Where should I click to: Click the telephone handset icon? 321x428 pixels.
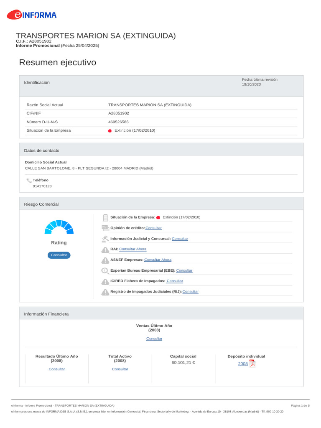29,181
